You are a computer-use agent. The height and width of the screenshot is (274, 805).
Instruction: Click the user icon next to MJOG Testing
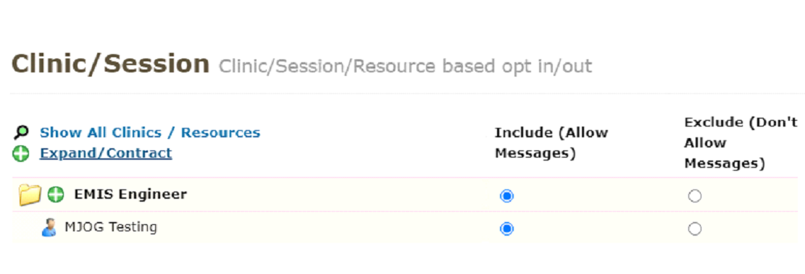click(49, 228)
